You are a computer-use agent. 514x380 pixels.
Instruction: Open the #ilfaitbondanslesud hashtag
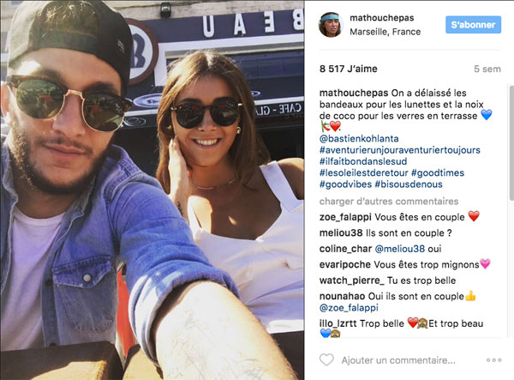point(363,161)
